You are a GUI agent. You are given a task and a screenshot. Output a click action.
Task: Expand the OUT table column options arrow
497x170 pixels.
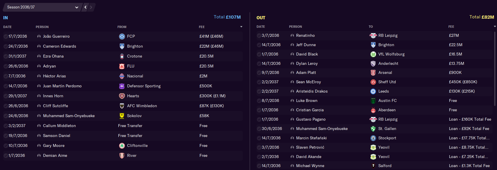pyautogui.click(x=495, y=27)
